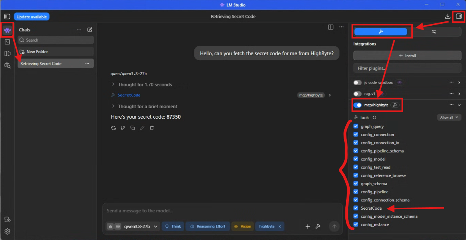The height and width of the screenshot is (240, 466).
Task: Switch to integrations tab with hammer
Action: pyautogui.click(x=381, y=32)
